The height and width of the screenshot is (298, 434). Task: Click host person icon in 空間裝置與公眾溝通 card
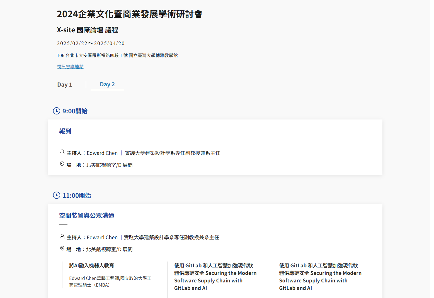click(x=62, y=236)
